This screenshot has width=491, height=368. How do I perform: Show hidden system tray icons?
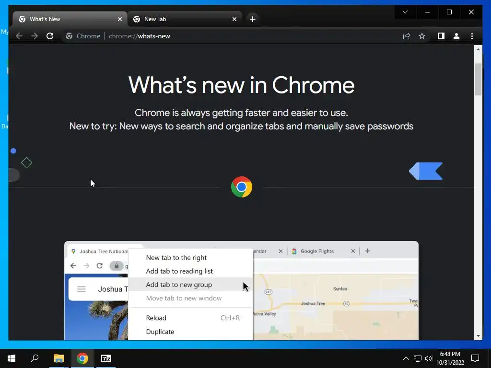[406, 358]
